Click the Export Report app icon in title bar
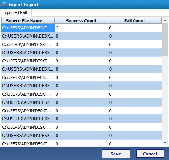This screenshot has width=169, height=160. (4, 5)
